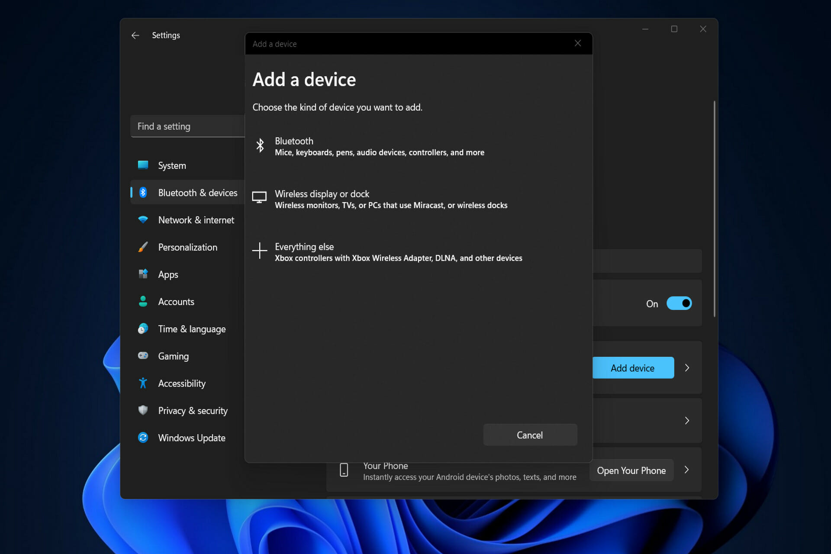This screenshot has width=831, height=554.
Task: Open Apps settings category
Action: click(x=187, y=274)
